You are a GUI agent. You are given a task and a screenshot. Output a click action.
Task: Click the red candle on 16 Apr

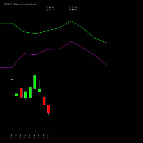pos(21,93)
